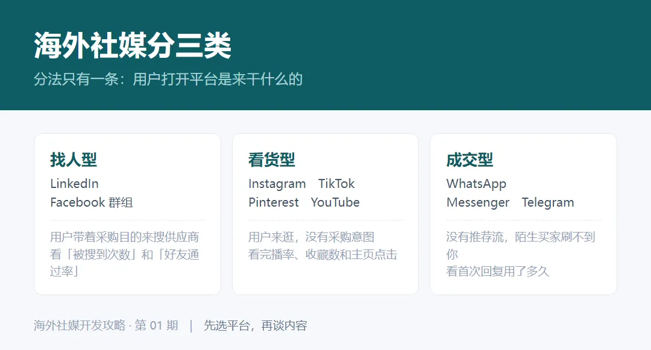Click the title 海外社媒分三类
Viewport: 651px width, 350px height.
[133, 46]
